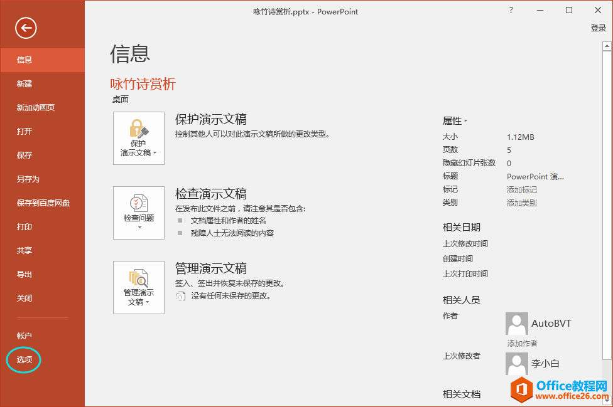
Task: Open the 选项 (Options) entry
Action: click(x=23, y=359)
